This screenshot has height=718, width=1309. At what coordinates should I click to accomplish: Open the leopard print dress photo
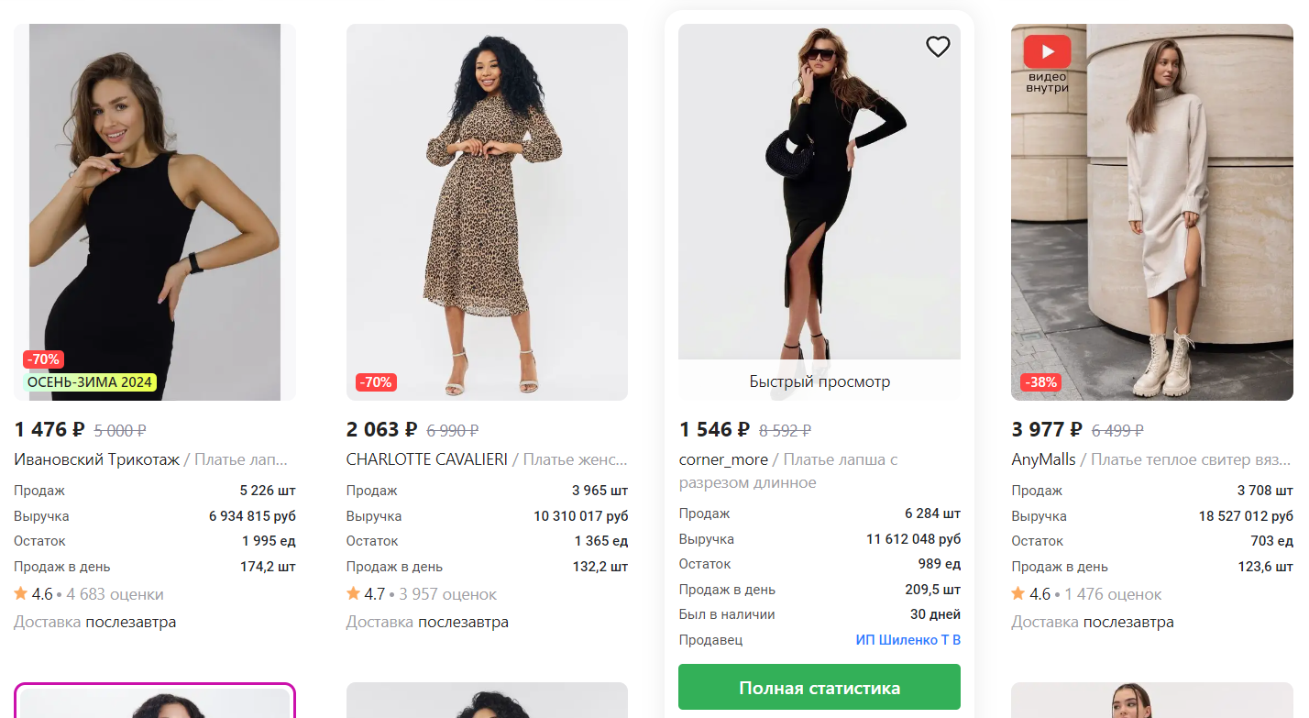coord(487,211)
